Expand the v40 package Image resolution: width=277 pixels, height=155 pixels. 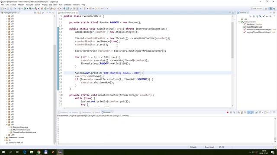(7, 76)
